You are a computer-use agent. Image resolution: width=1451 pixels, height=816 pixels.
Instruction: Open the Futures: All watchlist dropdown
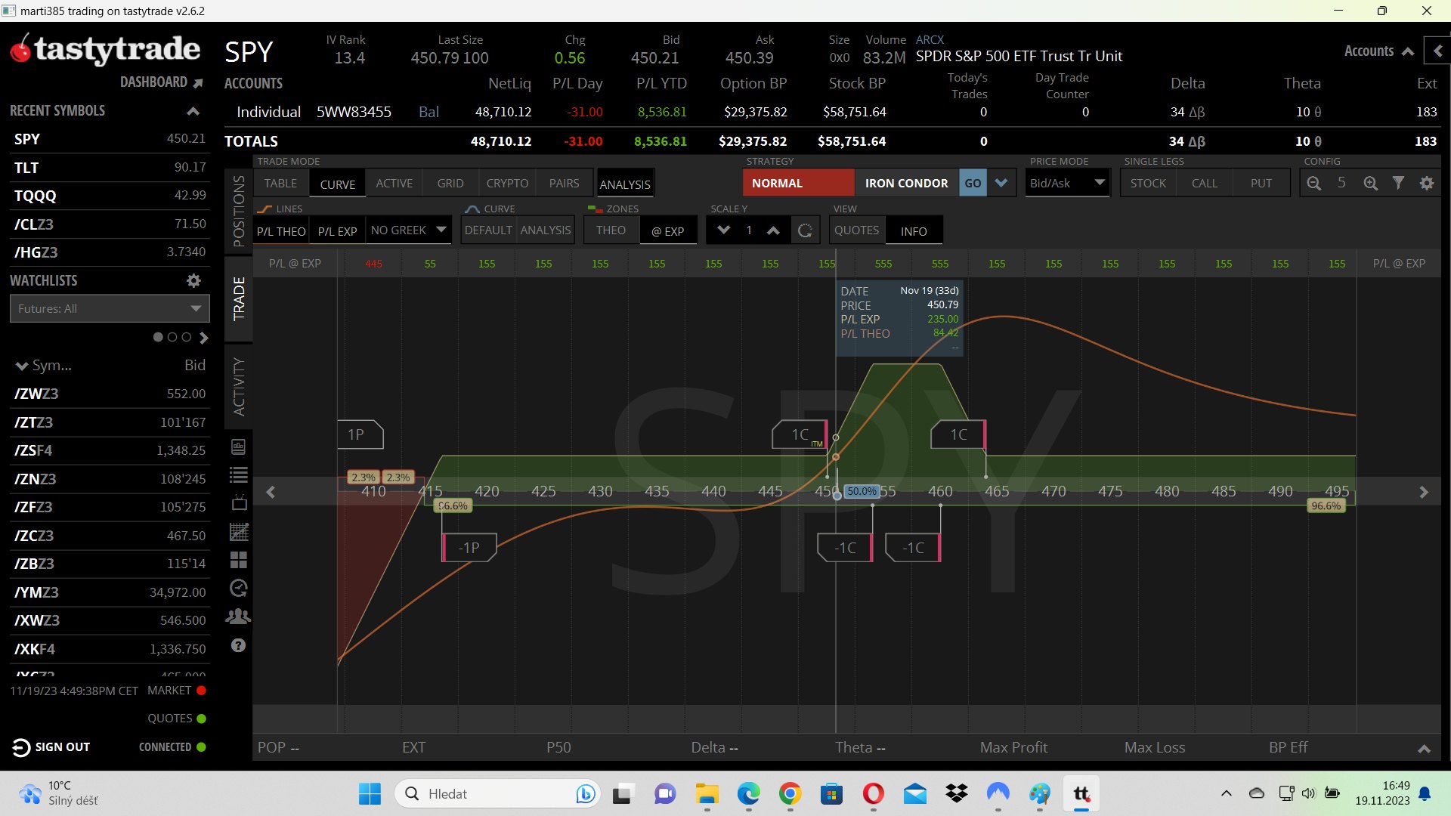110,308
